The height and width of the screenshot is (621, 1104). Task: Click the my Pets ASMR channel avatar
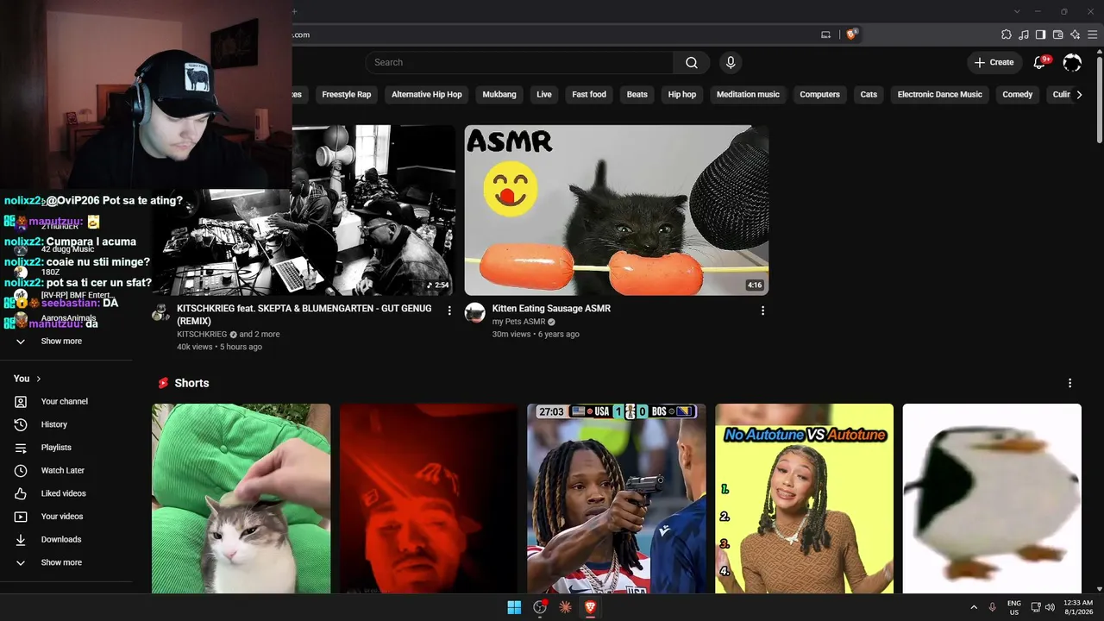[475, 312]
